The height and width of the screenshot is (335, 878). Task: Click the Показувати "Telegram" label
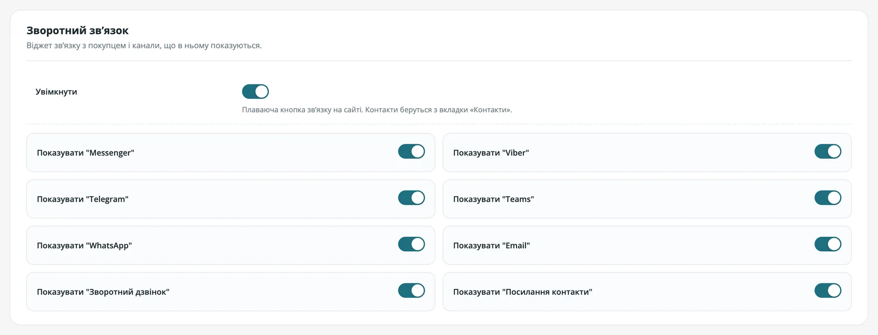pos(83,199)
